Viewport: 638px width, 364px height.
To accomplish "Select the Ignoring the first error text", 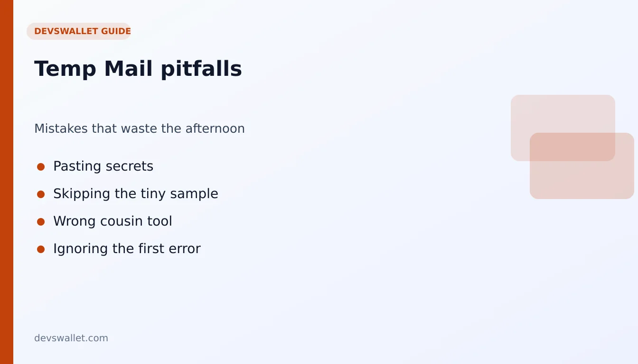I will [x=127, y=249].
